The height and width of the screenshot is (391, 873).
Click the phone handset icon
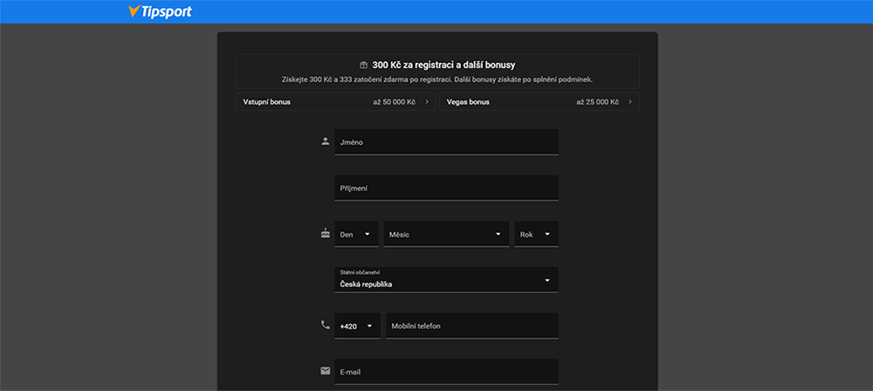[325, 326]
